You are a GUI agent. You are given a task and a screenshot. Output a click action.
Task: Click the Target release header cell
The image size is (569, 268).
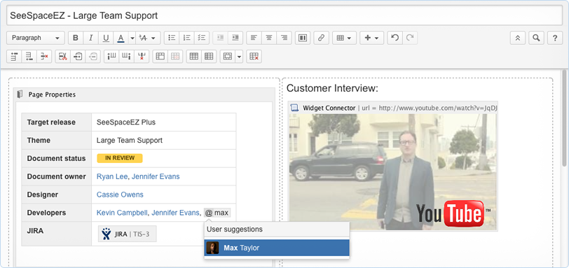pos(57,122)
